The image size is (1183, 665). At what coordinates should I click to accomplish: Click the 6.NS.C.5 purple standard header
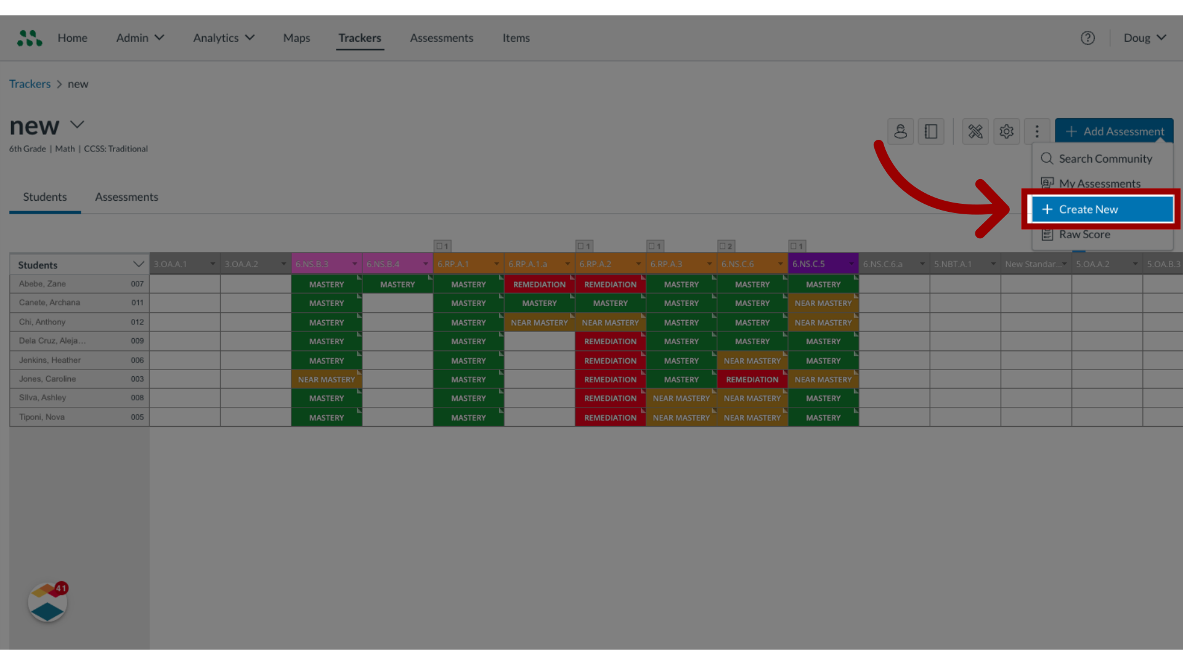tap(823, 264)
